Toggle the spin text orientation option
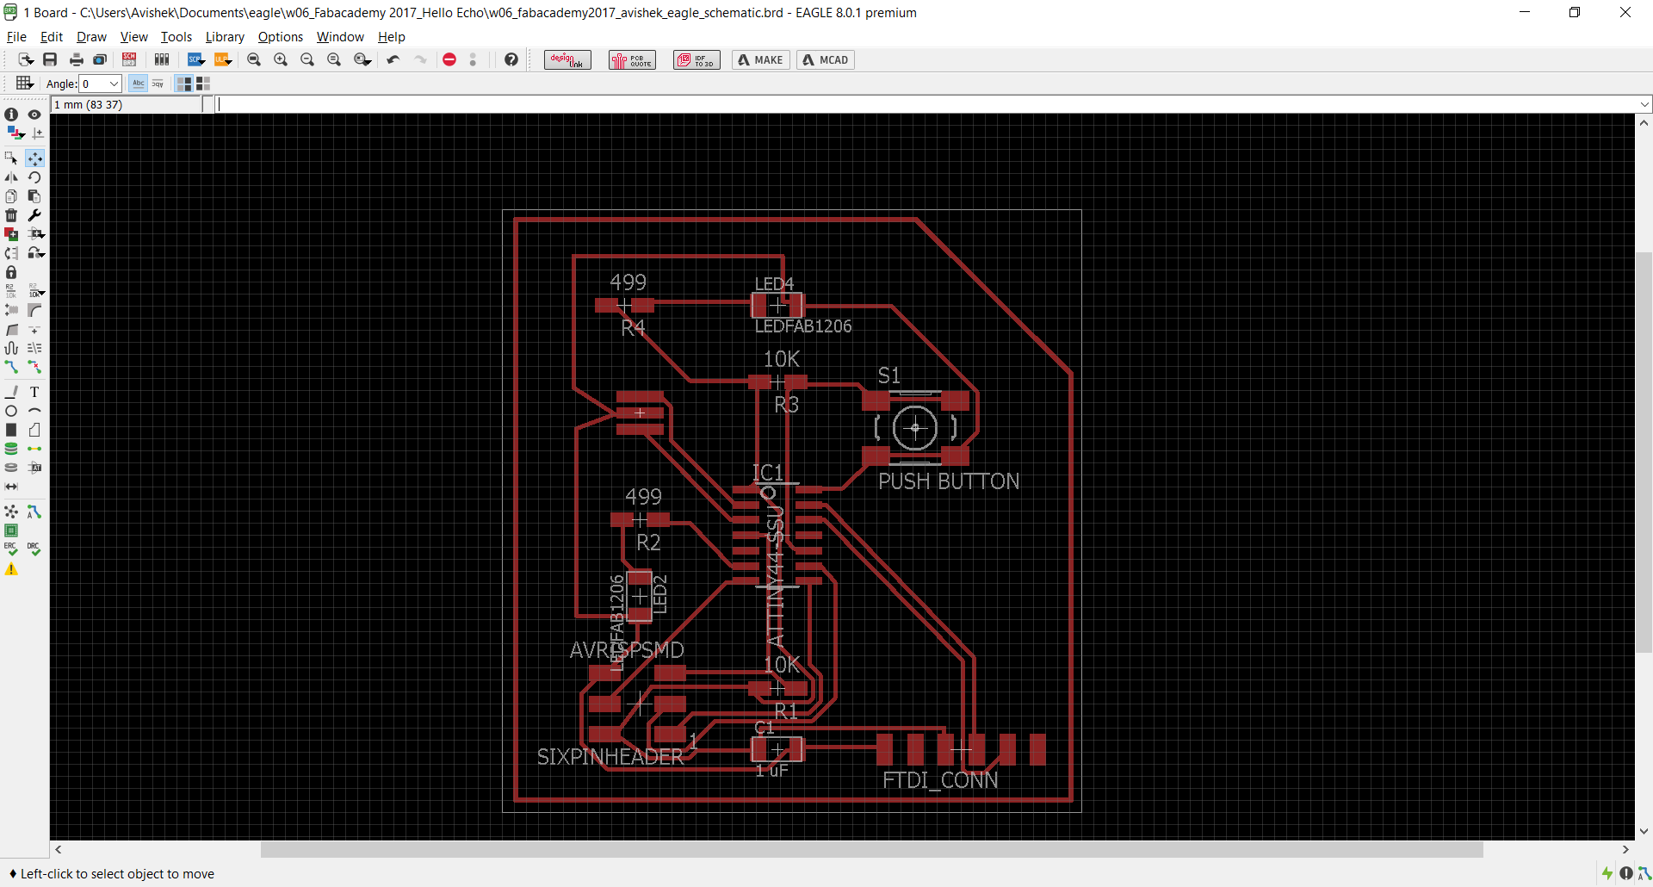 pos(158,84)
